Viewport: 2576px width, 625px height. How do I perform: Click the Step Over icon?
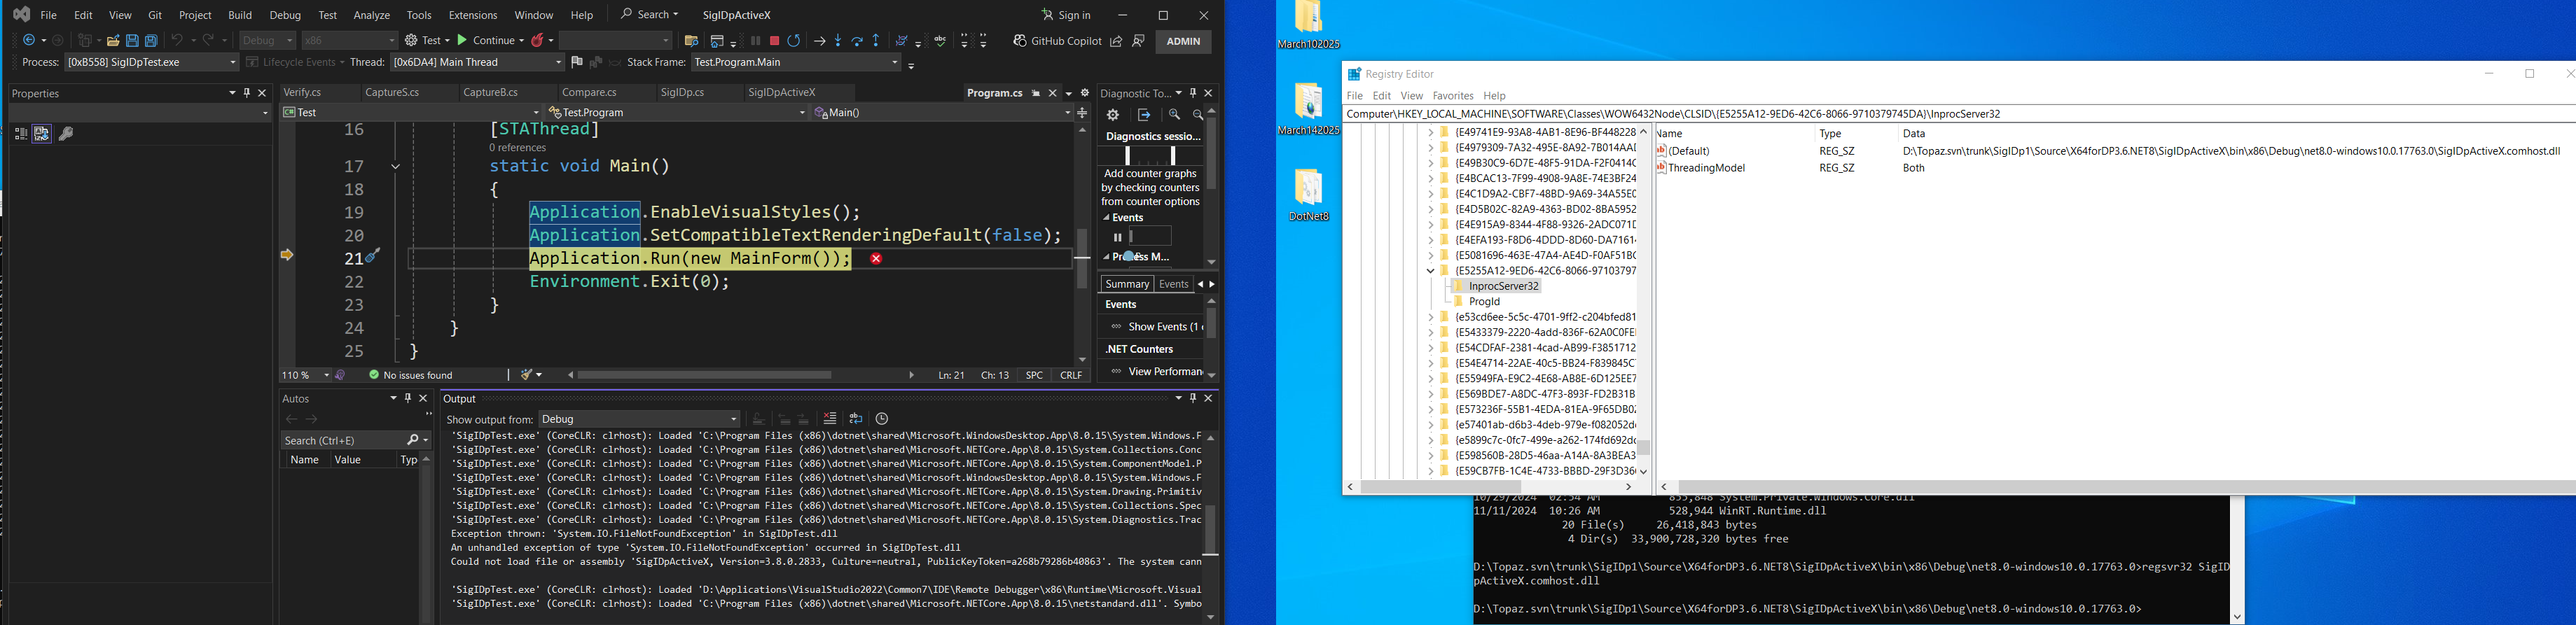(857, 41)
